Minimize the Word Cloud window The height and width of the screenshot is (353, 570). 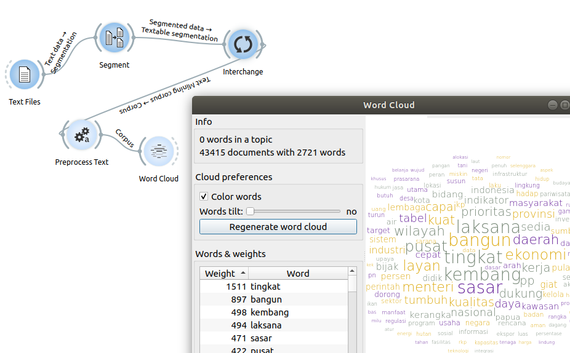point(552,105)
